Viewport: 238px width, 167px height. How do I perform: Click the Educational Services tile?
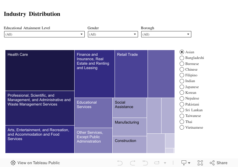93,113
